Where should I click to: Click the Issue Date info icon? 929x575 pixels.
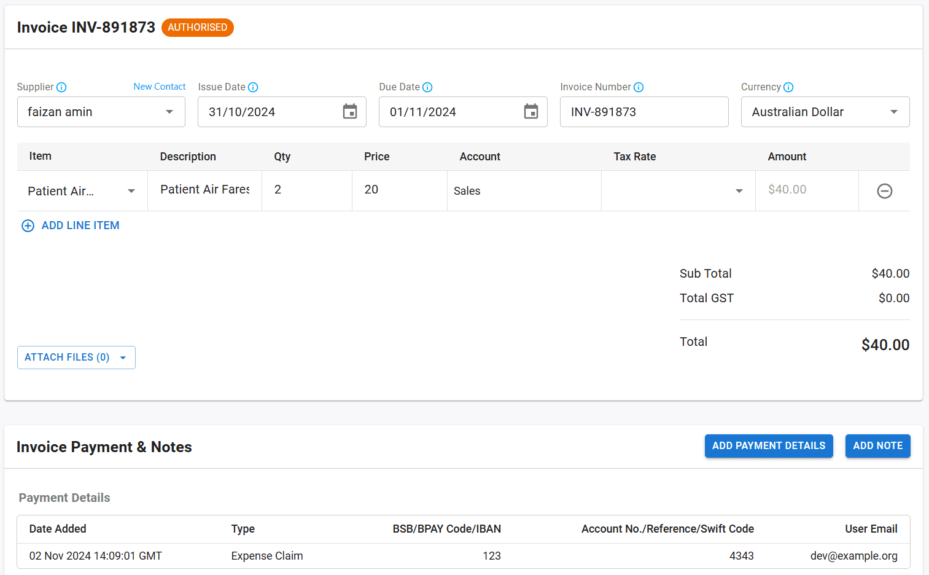(x=253, y=87)
